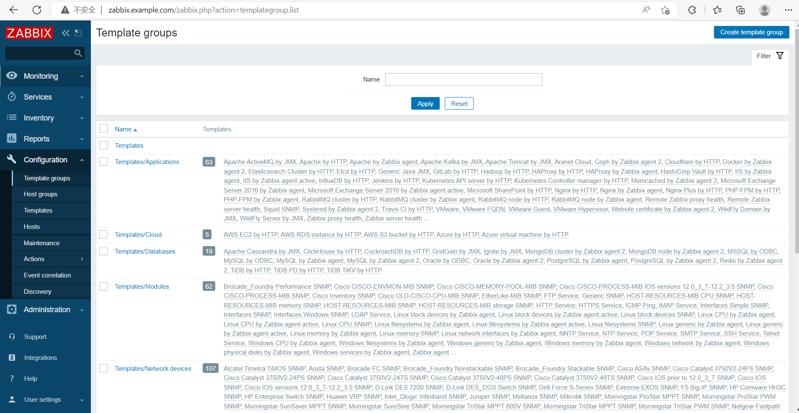Open Template groups in the sidebar

tap(47, 178)
